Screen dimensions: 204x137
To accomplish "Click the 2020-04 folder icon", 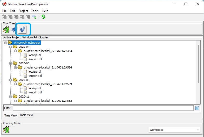I will coord(15,47).
